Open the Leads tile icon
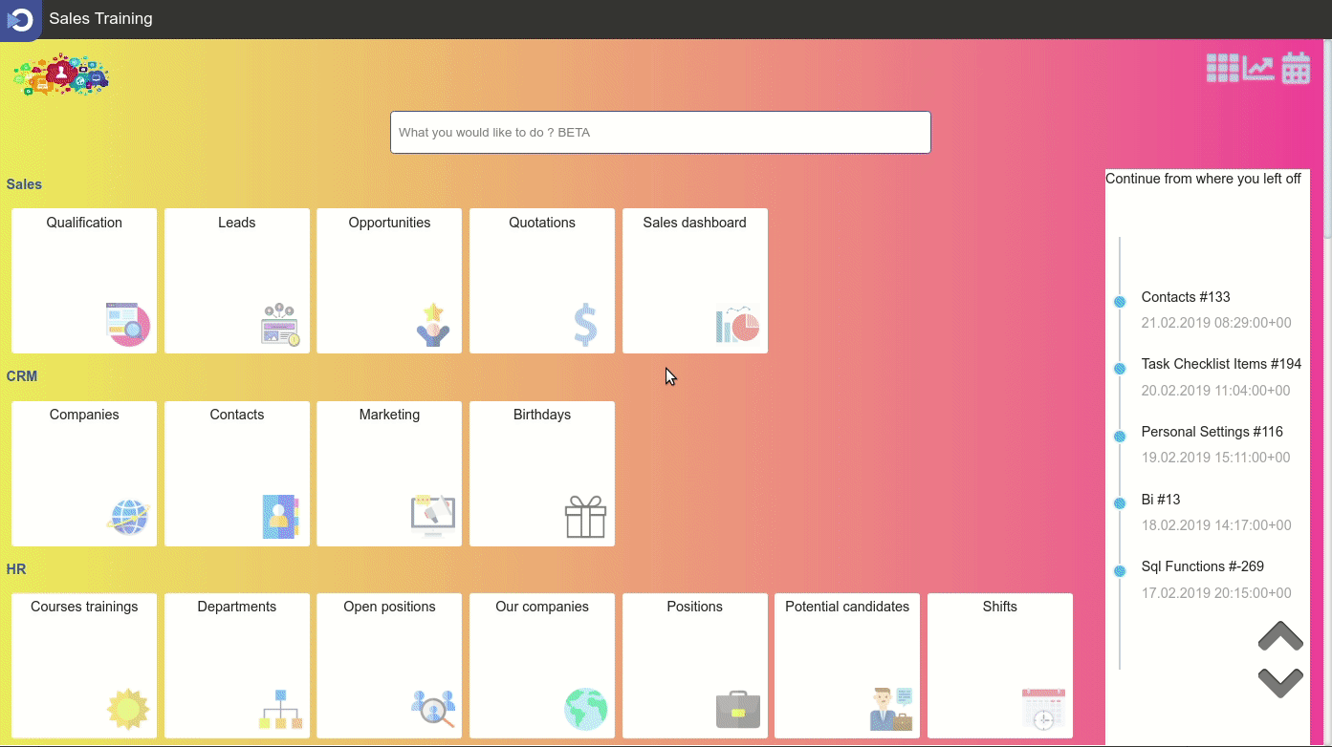The image size is (1332, 747). tap(281, 325)
